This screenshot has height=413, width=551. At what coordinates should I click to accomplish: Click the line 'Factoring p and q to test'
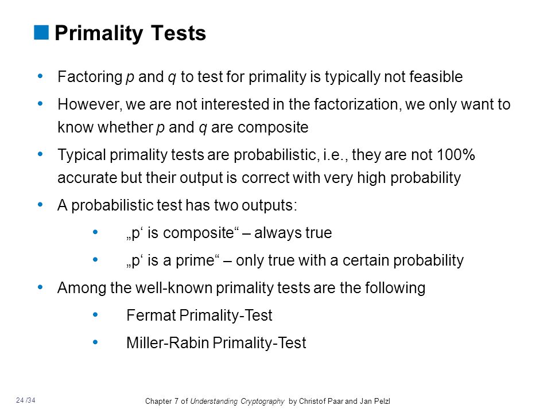(260, 77)
